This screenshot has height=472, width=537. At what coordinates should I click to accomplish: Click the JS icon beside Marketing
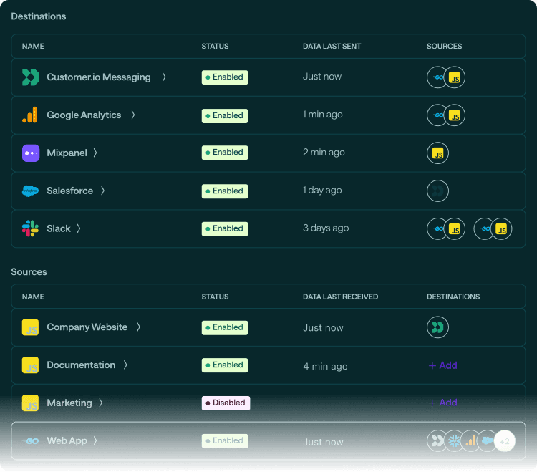pos(30,403)
